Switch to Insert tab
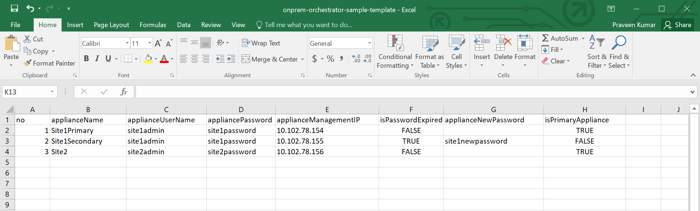 tap(75, 25)
